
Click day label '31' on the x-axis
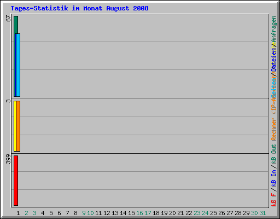point(262,213)
